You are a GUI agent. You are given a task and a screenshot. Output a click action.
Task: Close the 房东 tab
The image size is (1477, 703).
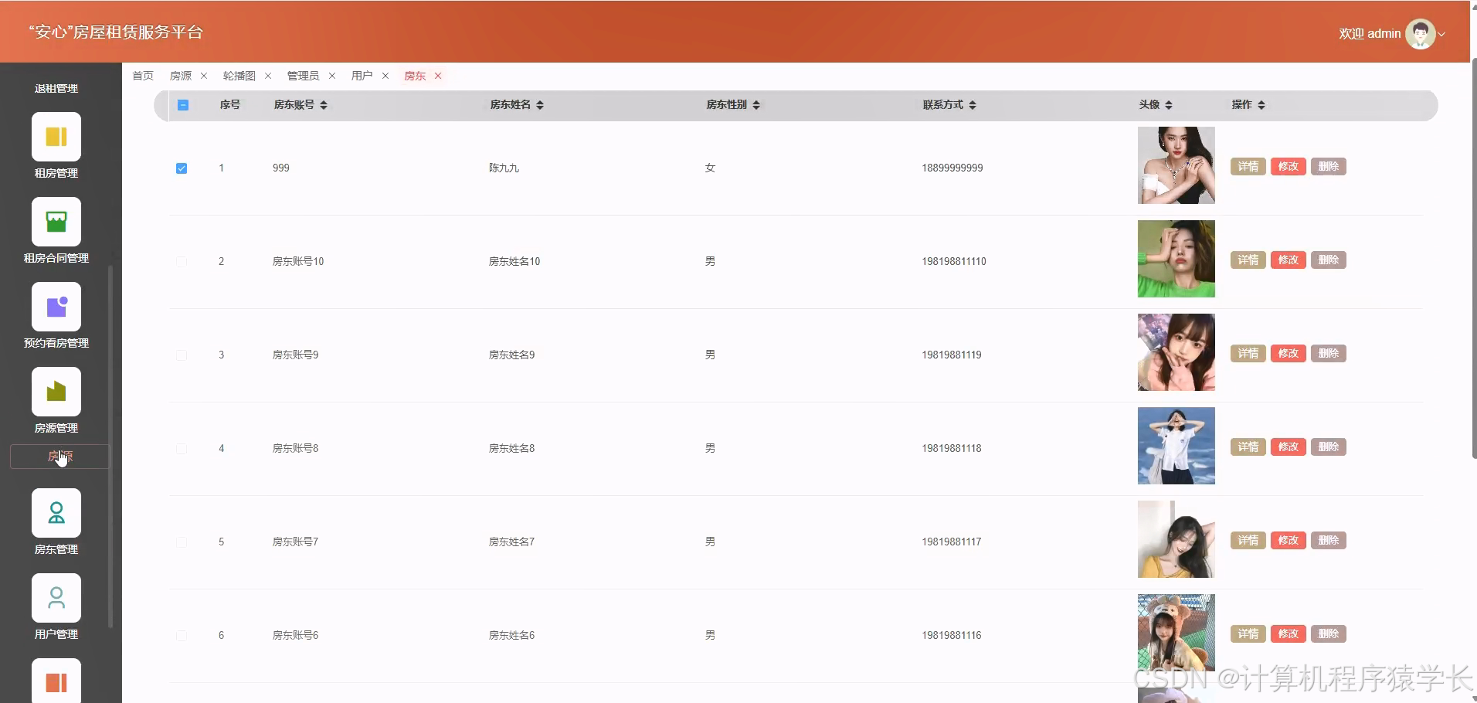(x=438, y=76)
